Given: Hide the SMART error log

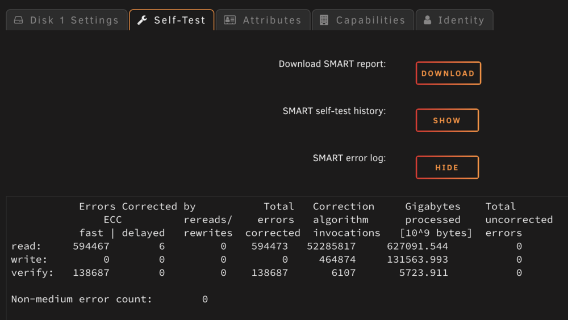Looking at the screenshot, I should click(448, 167).
